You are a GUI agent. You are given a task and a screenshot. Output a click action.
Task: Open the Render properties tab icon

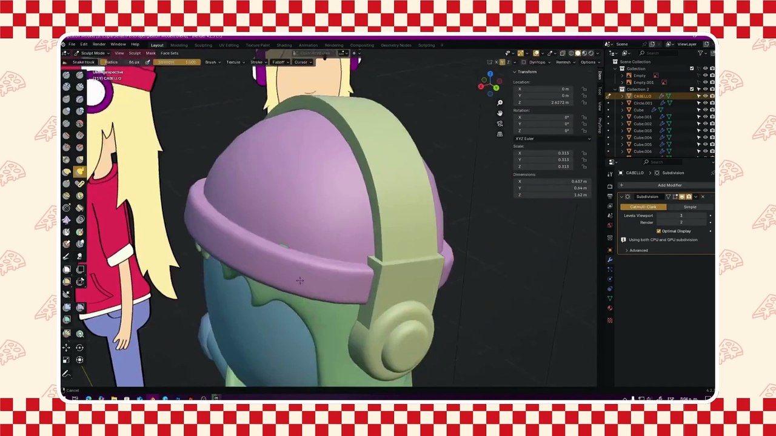pyautogui.click(x=610, y=185)
